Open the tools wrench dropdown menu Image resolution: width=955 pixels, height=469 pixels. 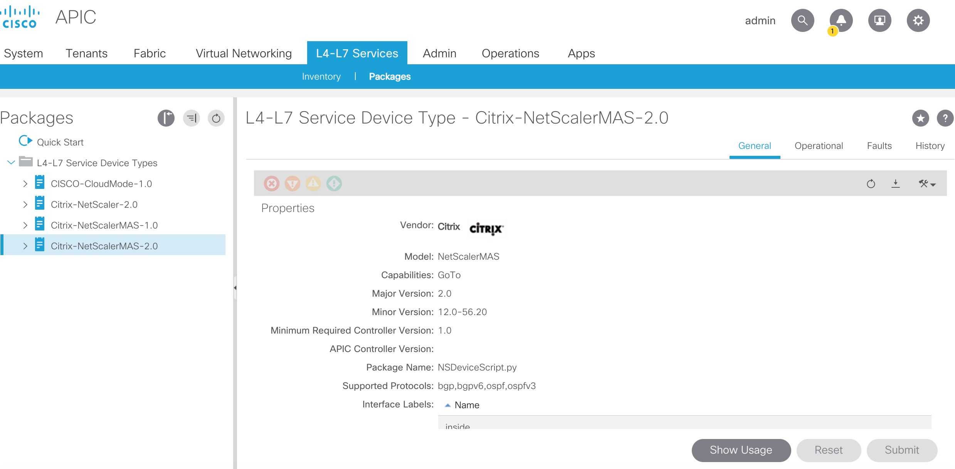[x=927, y=184]
